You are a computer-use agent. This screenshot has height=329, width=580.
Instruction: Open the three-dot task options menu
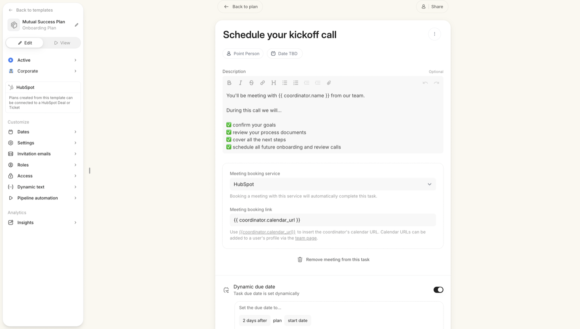(435, 34)
